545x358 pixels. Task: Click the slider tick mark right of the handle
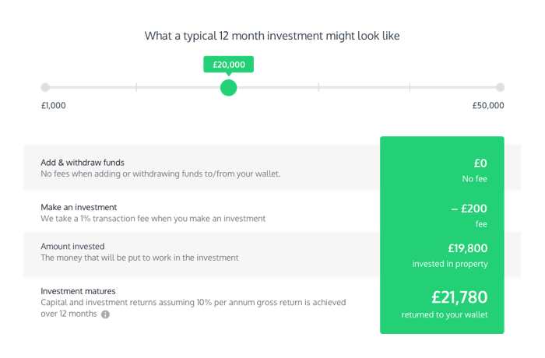pos(318,87)
